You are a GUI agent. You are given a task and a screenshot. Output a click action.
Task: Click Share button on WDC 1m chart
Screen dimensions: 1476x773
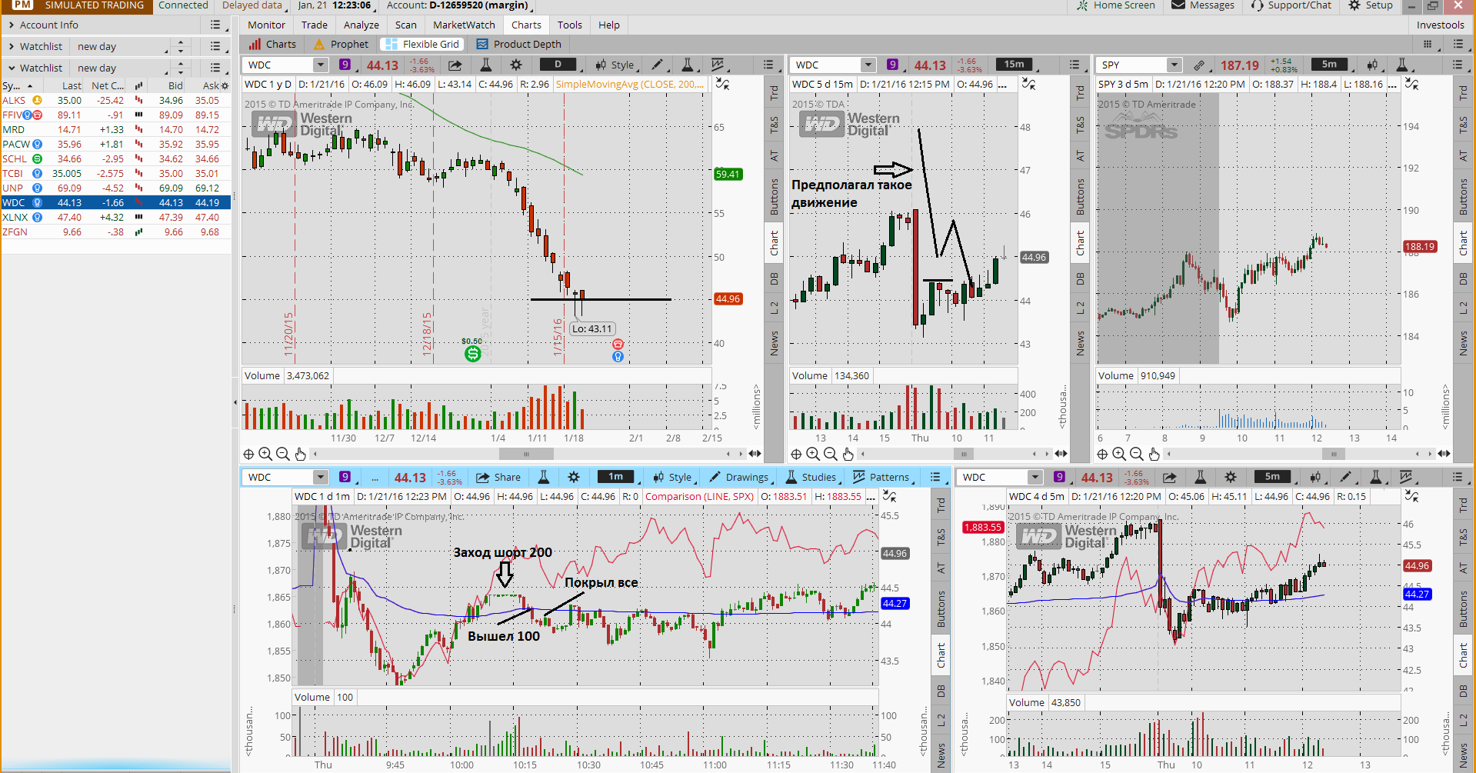pyautogui.click(x=498, y=477)
